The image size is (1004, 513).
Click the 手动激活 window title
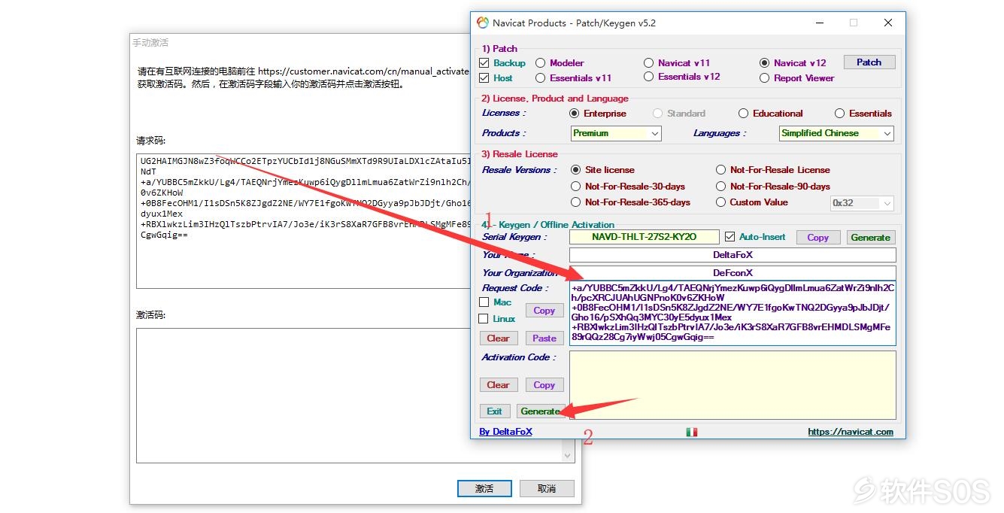click(x=150, y=43)
